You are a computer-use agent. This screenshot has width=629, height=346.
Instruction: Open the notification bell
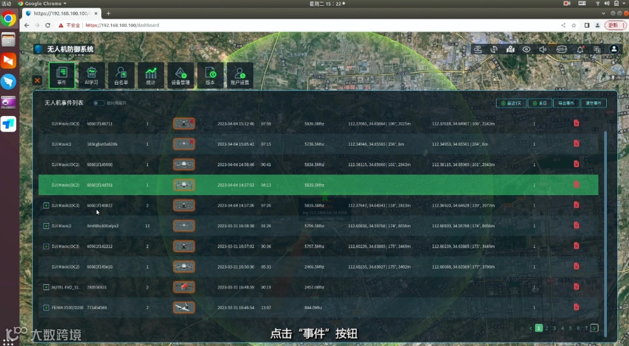580,50
